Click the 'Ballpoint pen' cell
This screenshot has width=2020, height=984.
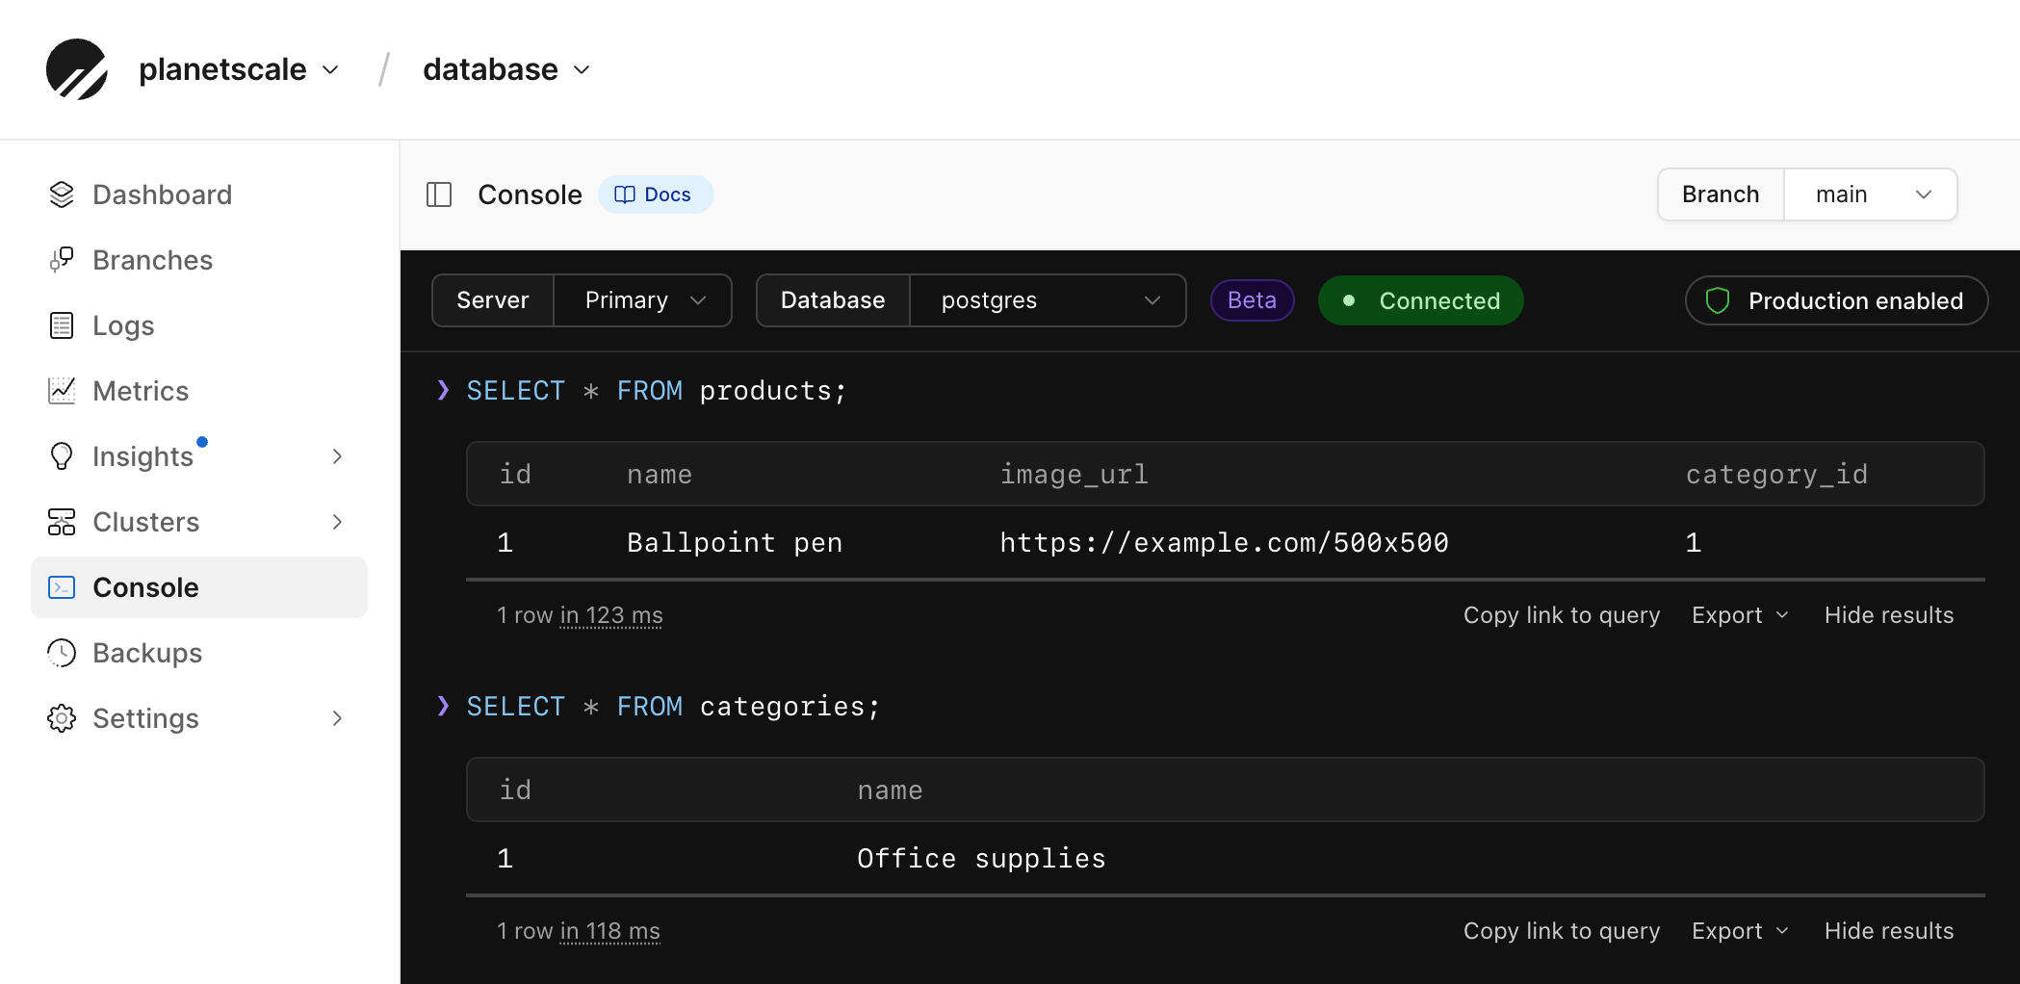735,543
